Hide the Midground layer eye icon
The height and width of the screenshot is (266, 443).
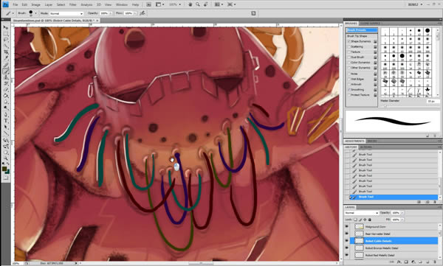[347, 226]
